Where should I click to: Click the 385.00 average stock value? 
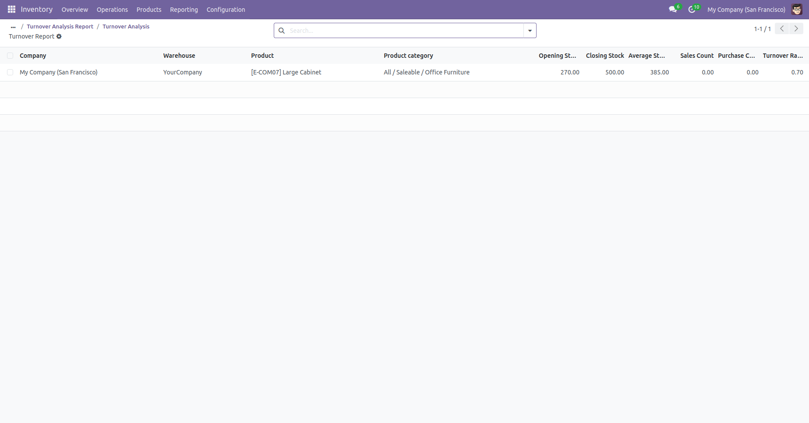(659, 72)
